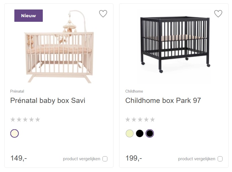Viewport: 232px width, 172px height.
Task: Tick compare checkbox for Childhome box Park 97
Action: pyautogui.click(x=220, y=159)
